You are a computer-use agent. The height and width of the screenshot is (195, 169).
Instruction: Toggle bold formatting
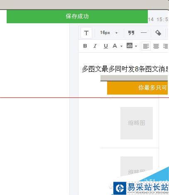(x=85, y=46)
